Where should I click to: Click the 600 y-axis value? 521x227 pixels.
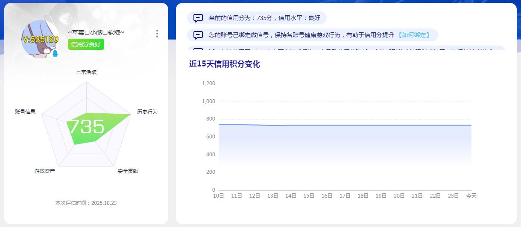pos(211,137)
